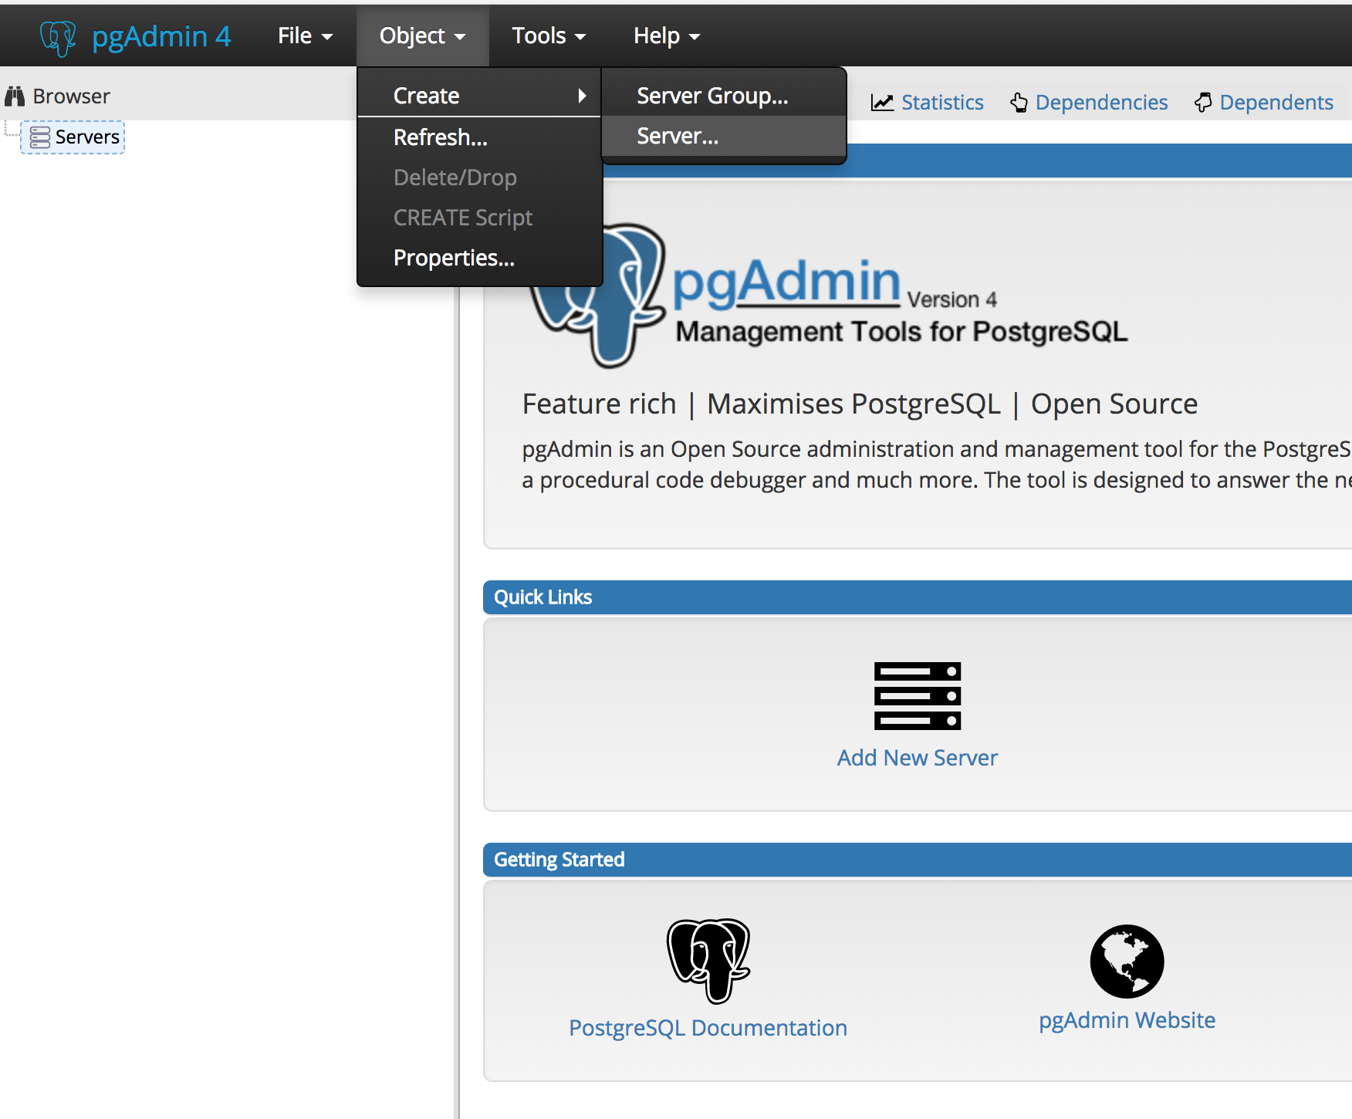1352x1119 pixels.
Task: Click the Statistics chart icon
Action: click(x=882, y=103)
